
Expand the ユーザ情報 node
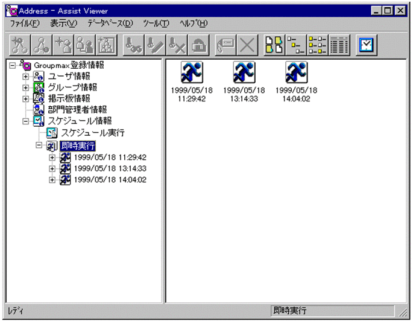(x=25, y=77)
